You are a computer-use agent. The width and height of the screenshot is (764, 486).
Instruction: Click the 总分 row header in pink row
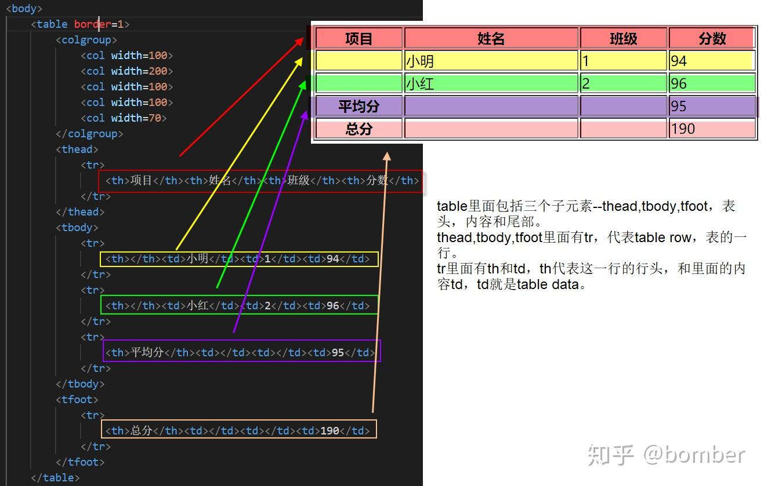click(359, 129)
